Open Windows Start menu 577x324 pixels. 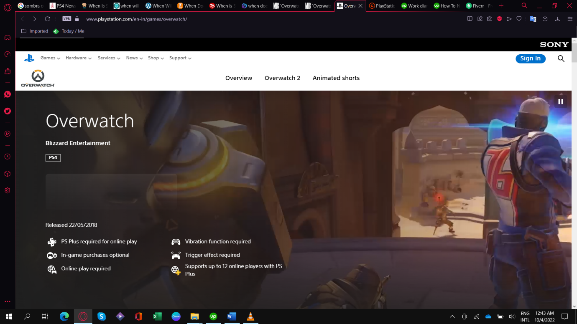[x=9, y=316]
